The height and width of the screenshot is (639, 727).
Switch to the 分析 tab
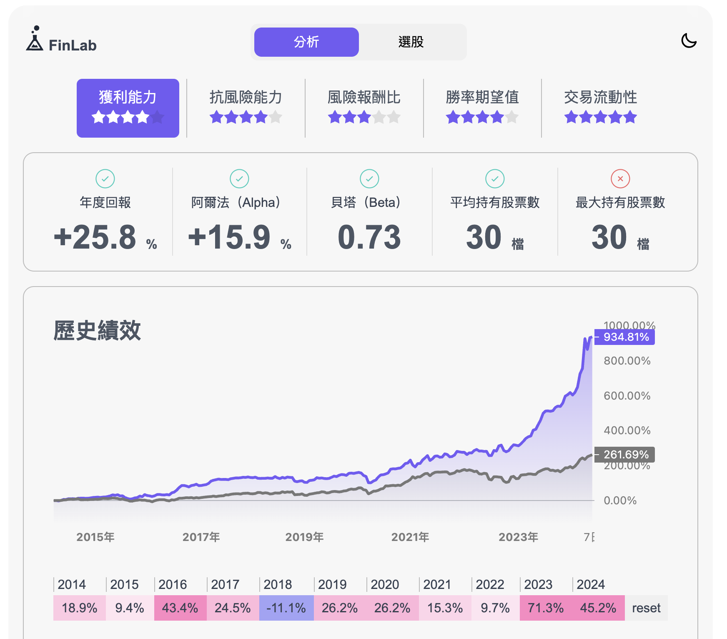(x=306, y=41)
